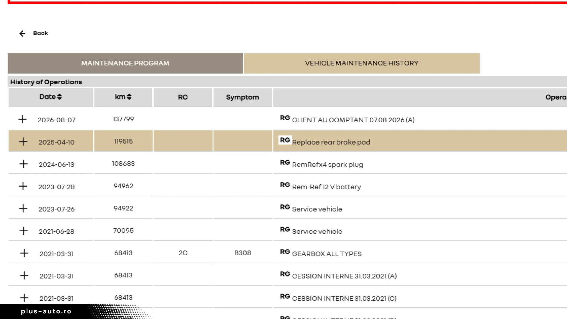Viewport: 567px width, 319px height.
Task: Expand the GEARBOX ALL TYPES row
Action: [x=24, y=253]
